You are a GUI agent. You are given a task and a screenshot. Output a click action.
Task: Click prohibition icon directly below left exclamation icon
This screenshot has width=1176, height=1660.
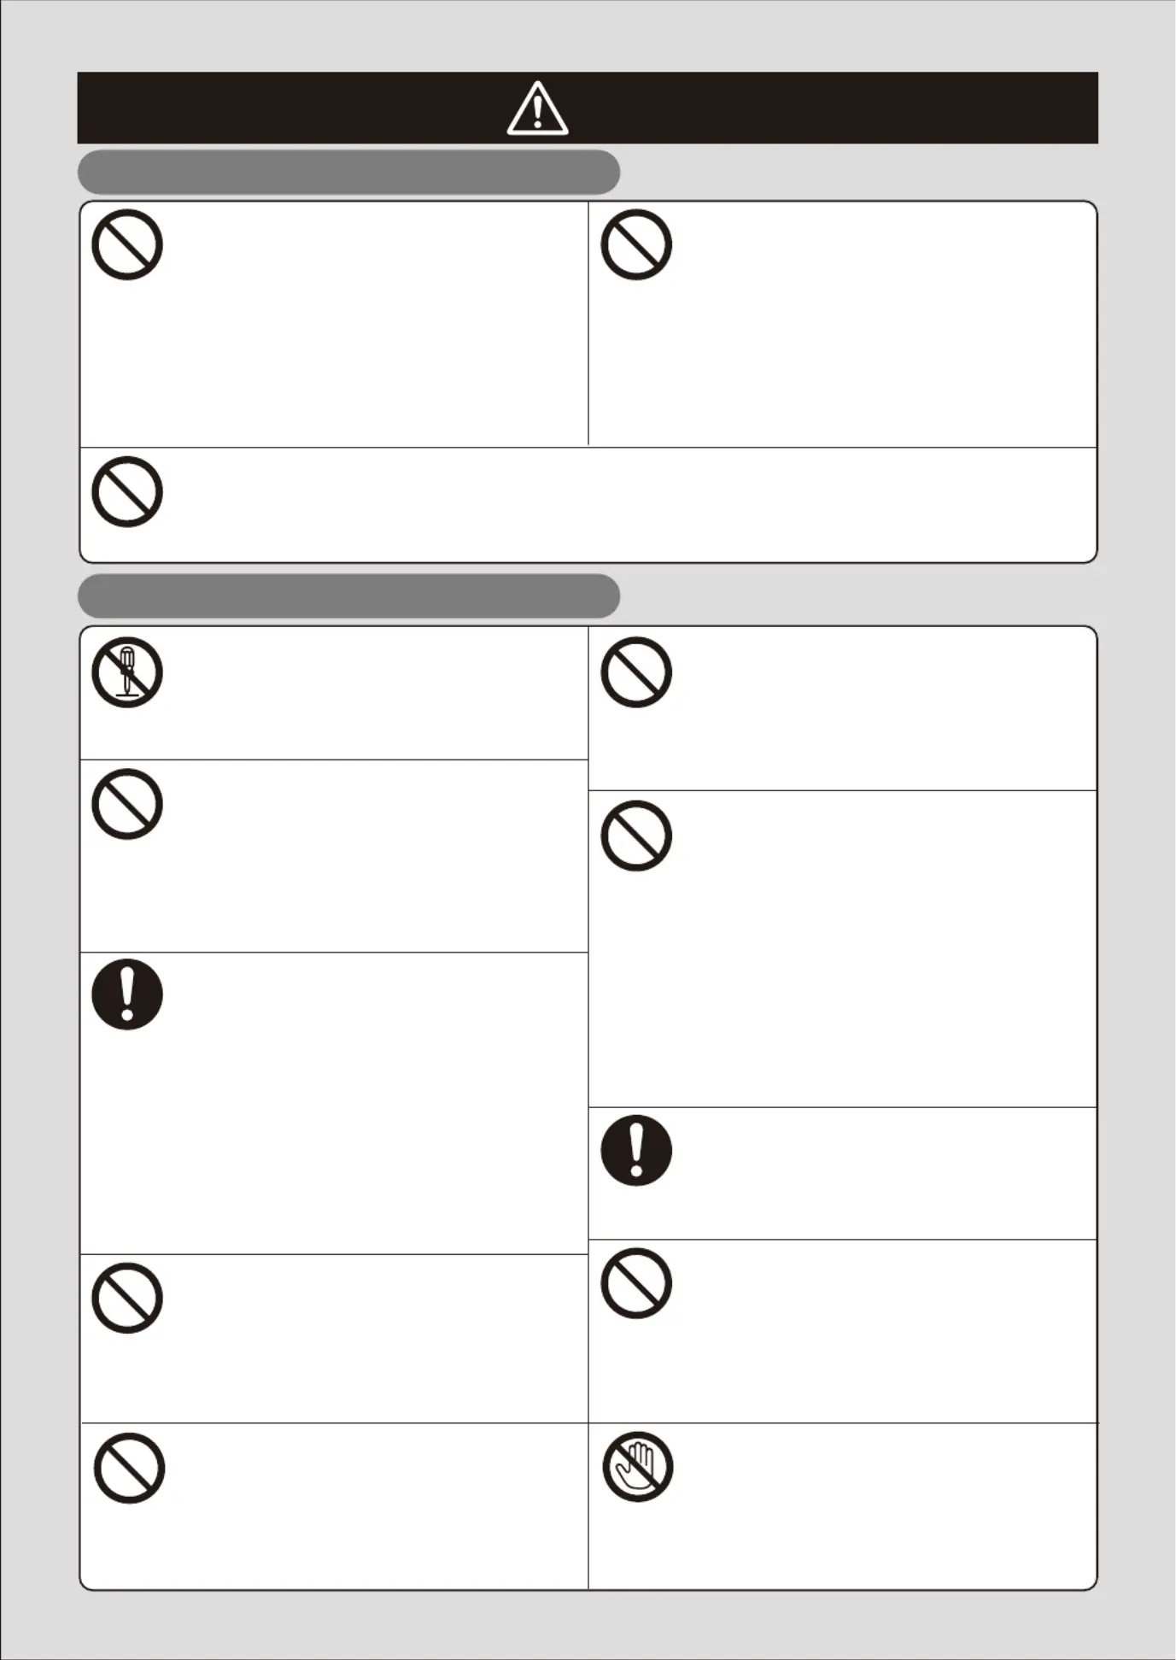click(x=127, y=1298)
